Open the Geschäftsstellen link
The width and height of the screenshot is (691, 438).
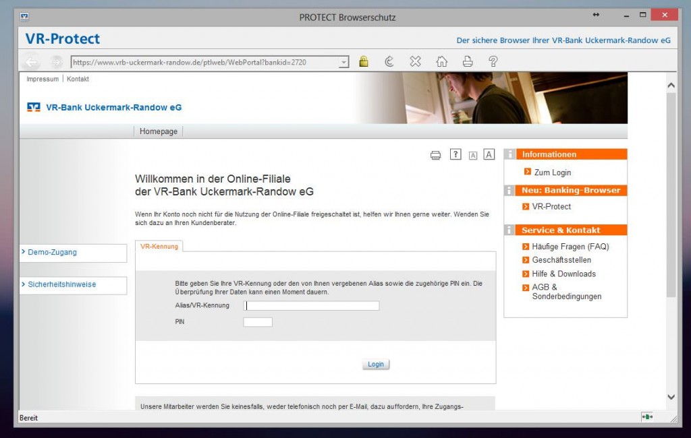point(561,260)
